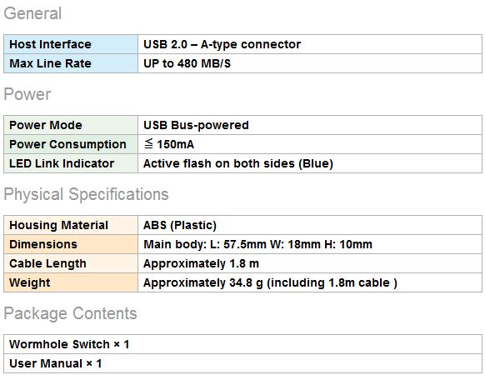Click the Physical Specifications heading
This screenshot has width=485, height=380.
86,194
